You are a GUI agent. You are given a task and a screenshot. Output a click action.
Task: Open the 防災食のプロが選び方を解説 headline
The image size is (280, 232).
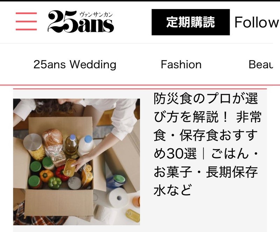(207, 144)
